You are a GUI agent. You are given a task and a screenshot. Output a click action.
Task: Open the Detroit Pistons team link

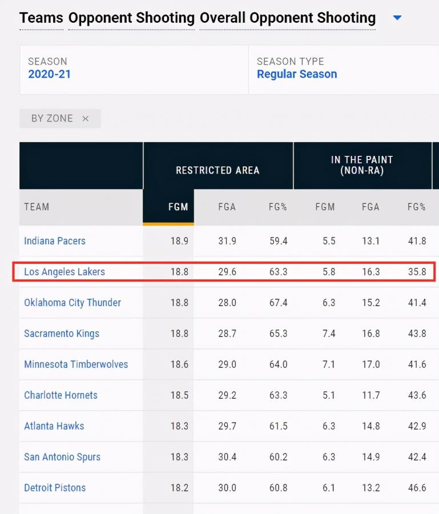[55, 488]
